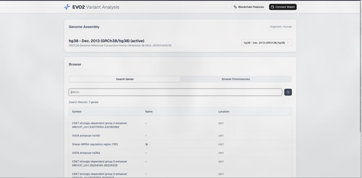Click the Symbol column header
The image size is (362, 178).
[x=77, y=112]
